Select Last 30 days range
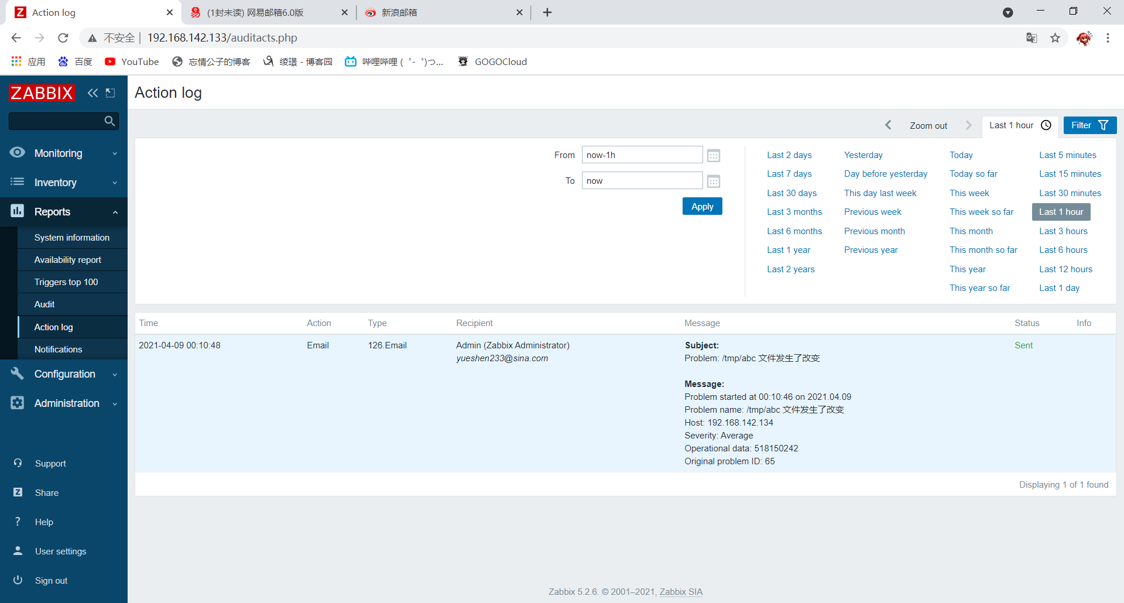This screenshot has width=1124, height=603. click(x=791, y=193)
